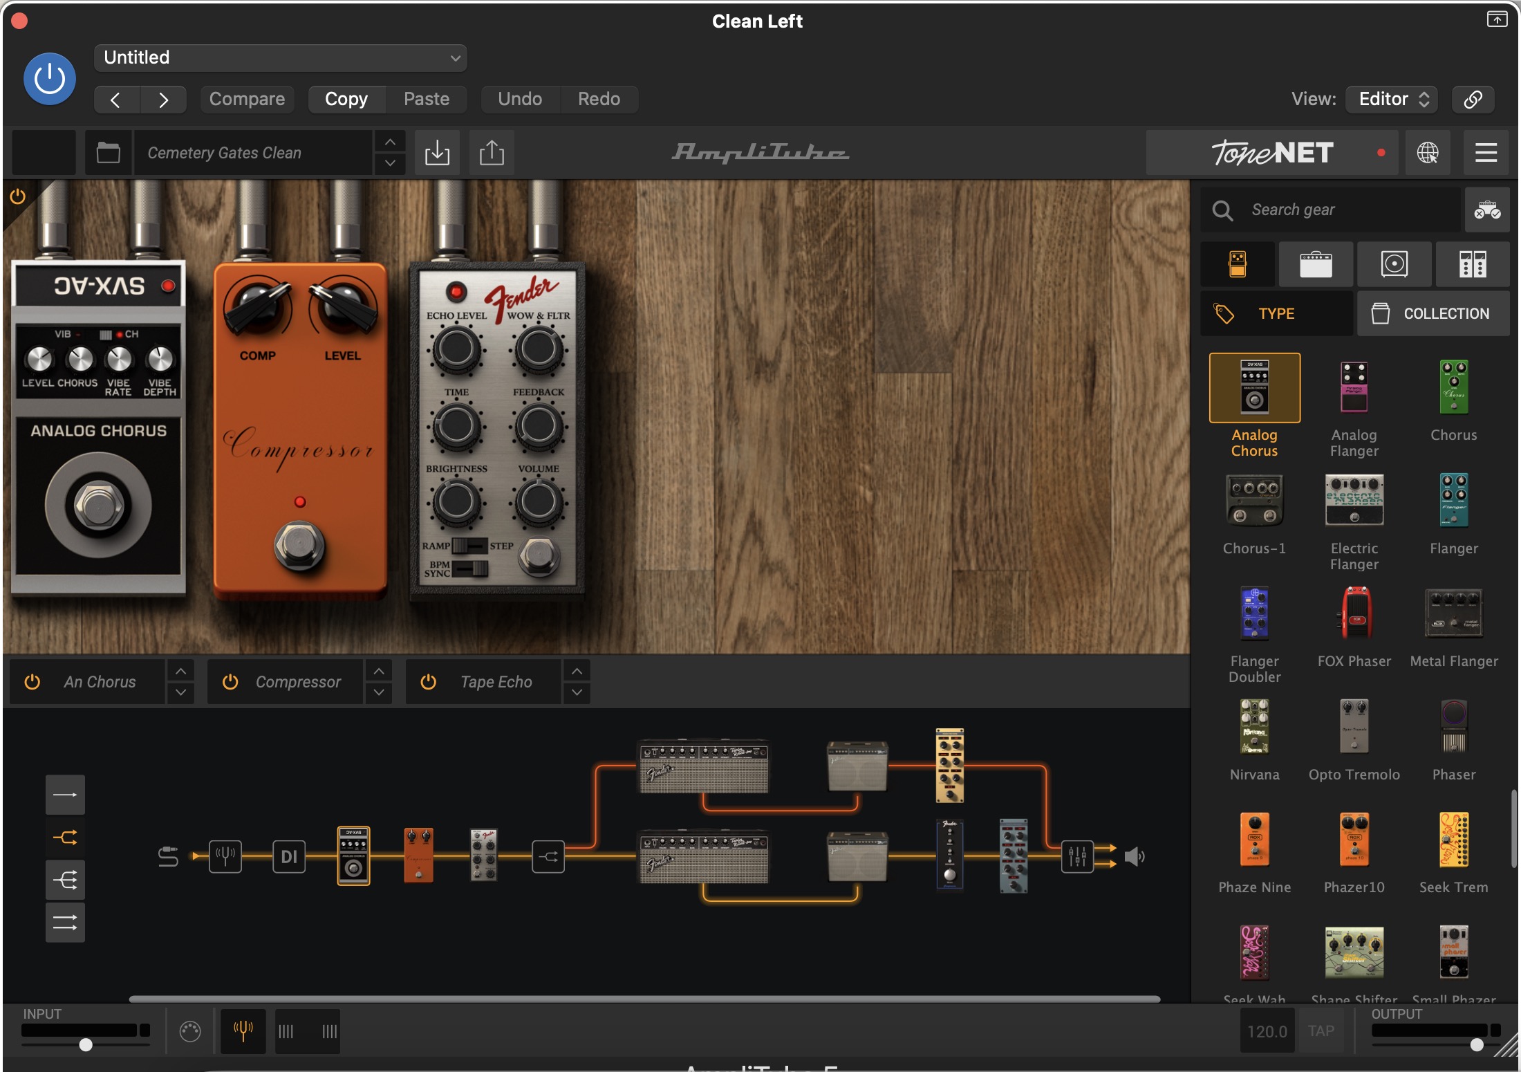Click the DI block in signal chain
Screen dimensions: 1521x1072
coord(289,856)
